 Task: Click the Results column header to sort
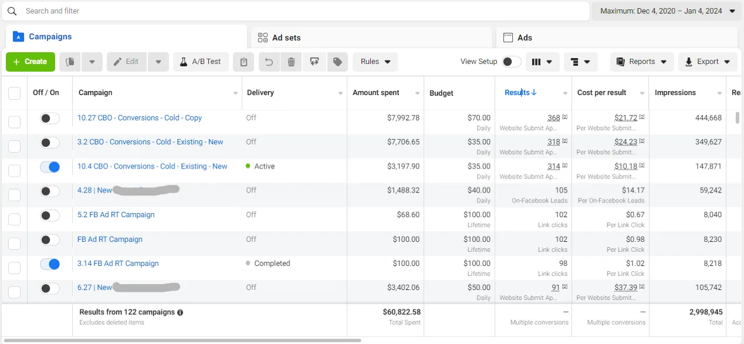tap(517, 93)
